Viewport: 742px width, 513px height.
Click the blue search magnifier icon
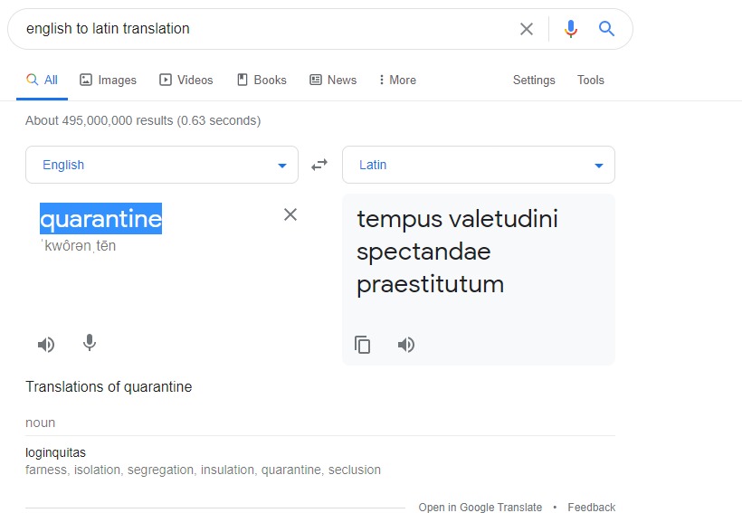pyautogui.click(x=607, y=29)
